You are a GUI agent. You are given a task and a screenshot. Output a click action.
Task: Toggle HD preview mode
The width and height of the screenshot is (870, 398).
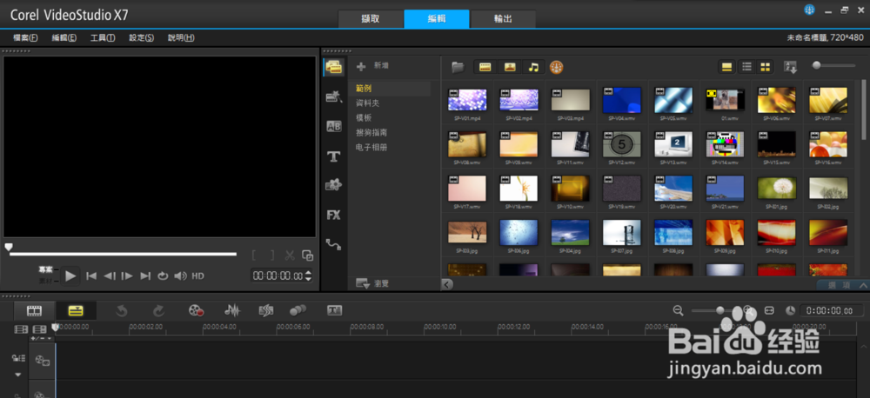(198, 275)
